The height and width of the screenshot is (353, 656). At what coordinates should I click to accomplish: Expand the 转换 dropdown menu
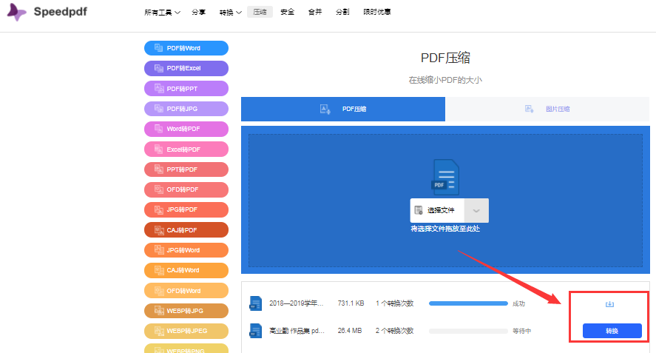point(231,12)
